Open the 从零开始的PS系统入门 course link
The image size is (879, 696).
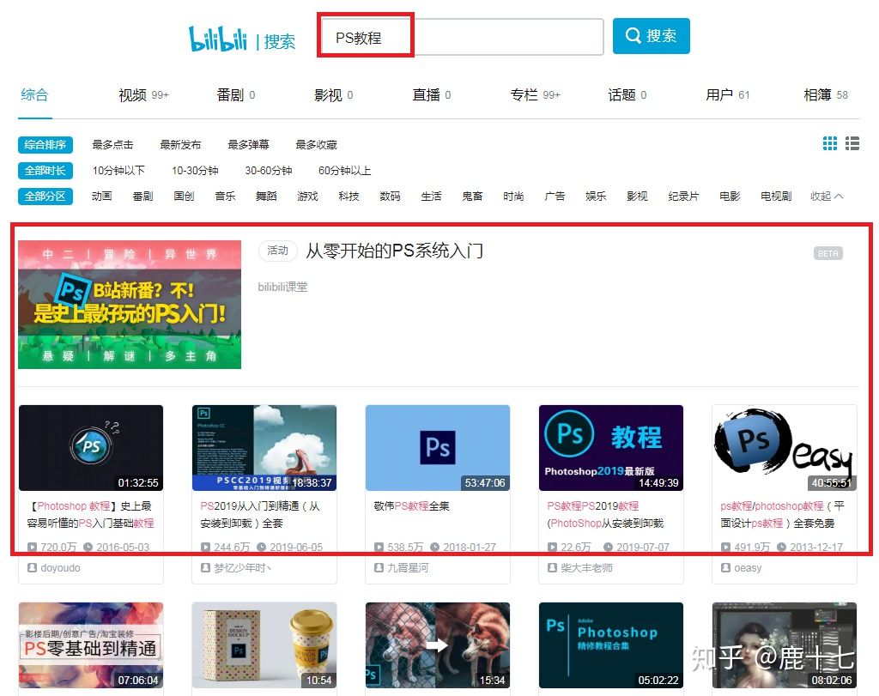click(x=395, y=251)
